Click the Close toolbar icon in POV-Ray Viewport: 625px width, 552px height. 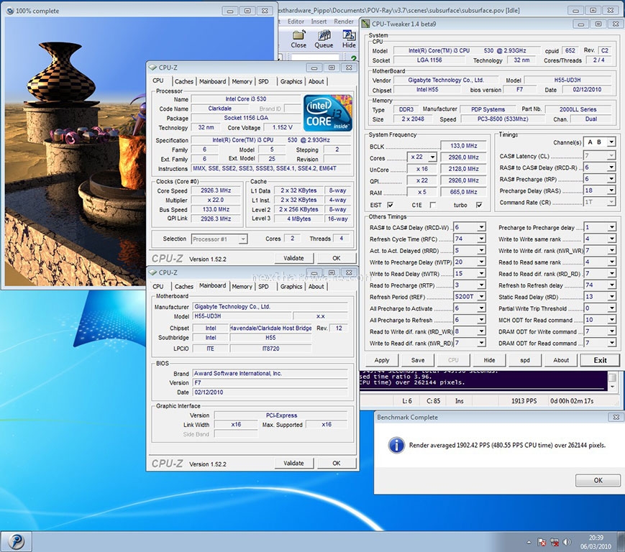coord(298,40)
